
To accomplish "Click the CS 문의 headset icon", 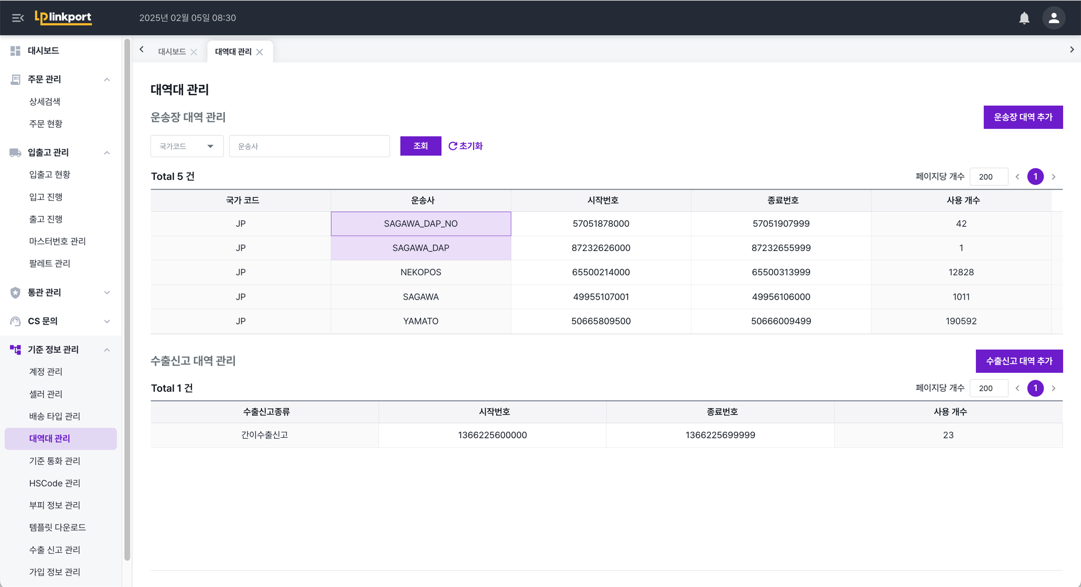I will (15, 321).
